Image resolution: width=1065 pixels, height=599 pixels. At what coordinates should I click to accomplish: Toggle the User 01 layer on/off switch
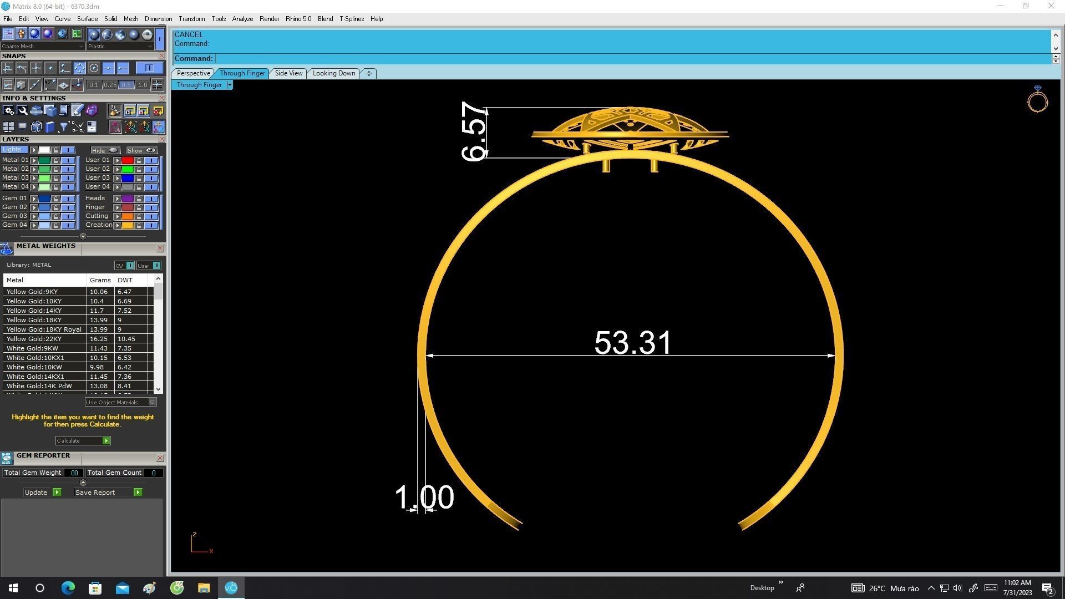point(151,160)
